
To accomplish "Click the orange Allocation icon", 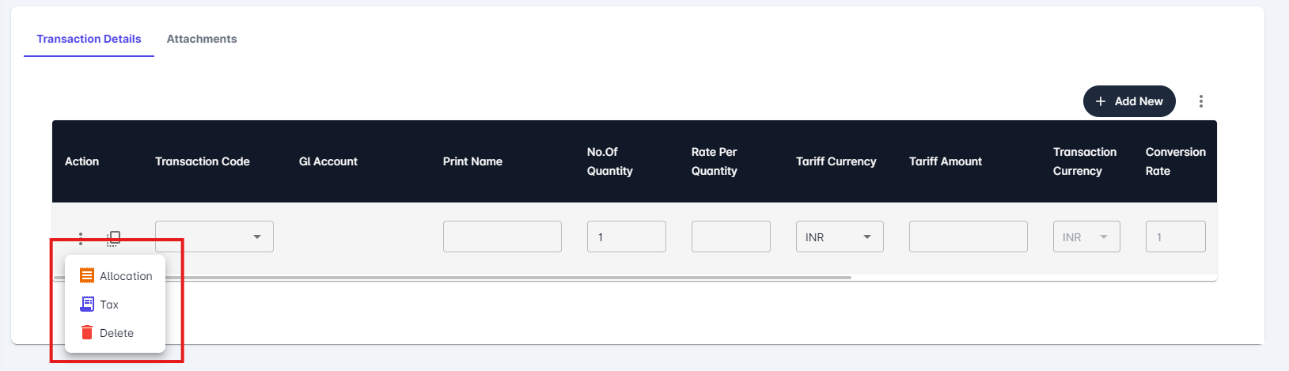I will point(87,275).
